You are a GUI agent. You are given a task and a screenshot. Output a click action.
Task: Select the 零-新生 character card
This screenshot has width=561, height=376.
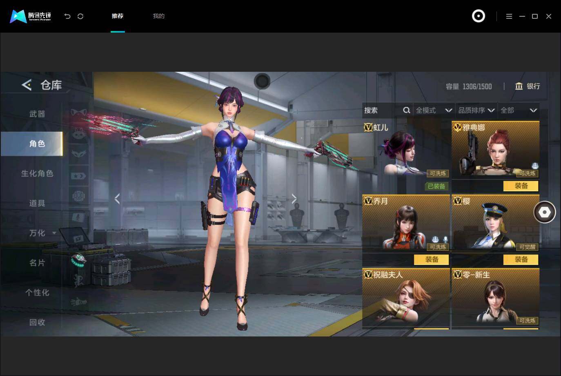[x=495, y=298]
